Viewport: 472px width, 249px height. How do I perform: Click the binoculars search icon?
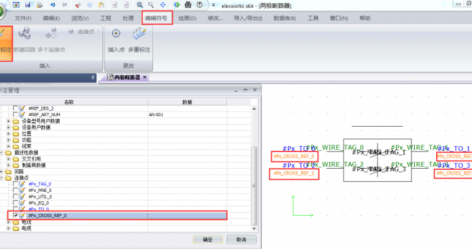click(188, 5)
